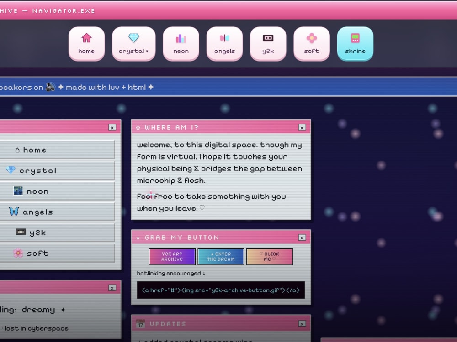Screen dimensions: 457x342
Task: Switch to the neon tab
Action: (181, 44)
